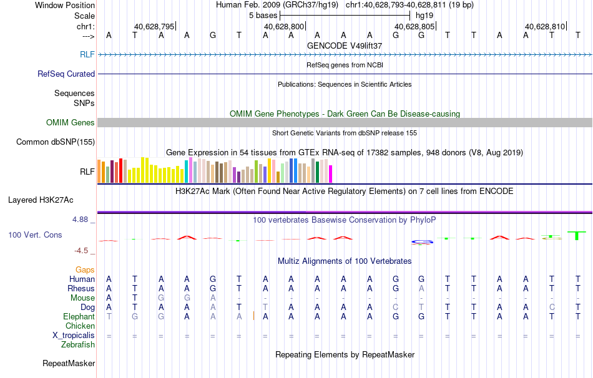Select the Rhesus species row label
The image size is (593, 378).
coord(81,288)
